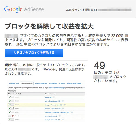Open help icon next to Computers & Consumer Electronics

pos(72,112)
